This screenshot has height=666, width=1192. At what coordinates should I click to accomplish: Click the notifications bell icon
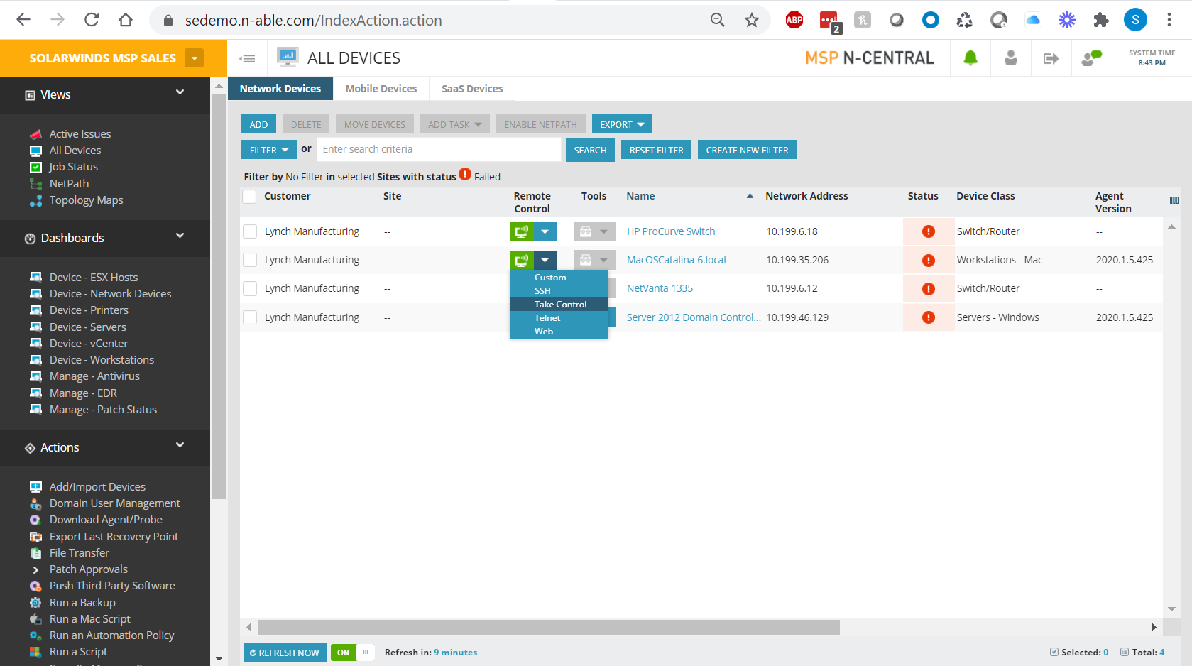click(x=970, y=58)
